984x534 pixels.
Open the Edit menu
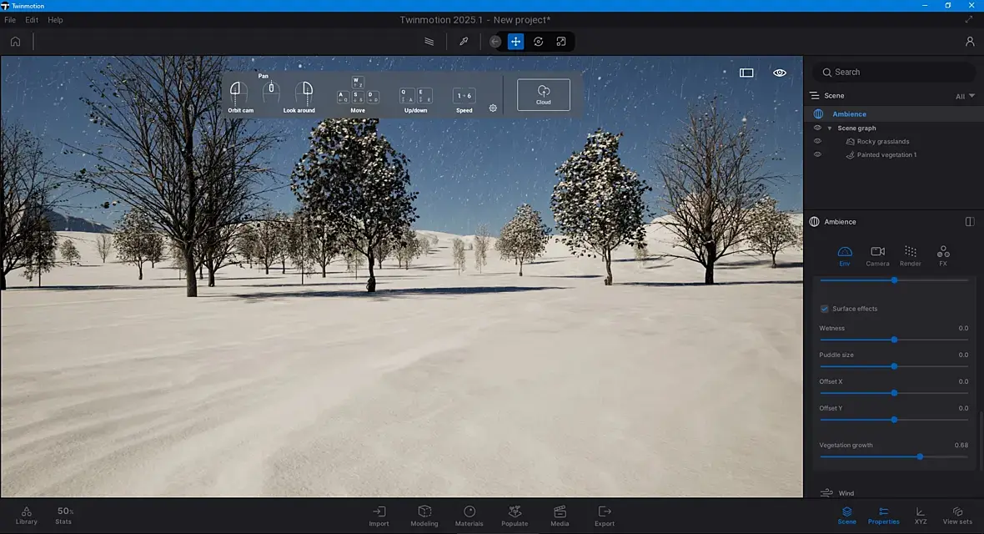pos(32,20)
